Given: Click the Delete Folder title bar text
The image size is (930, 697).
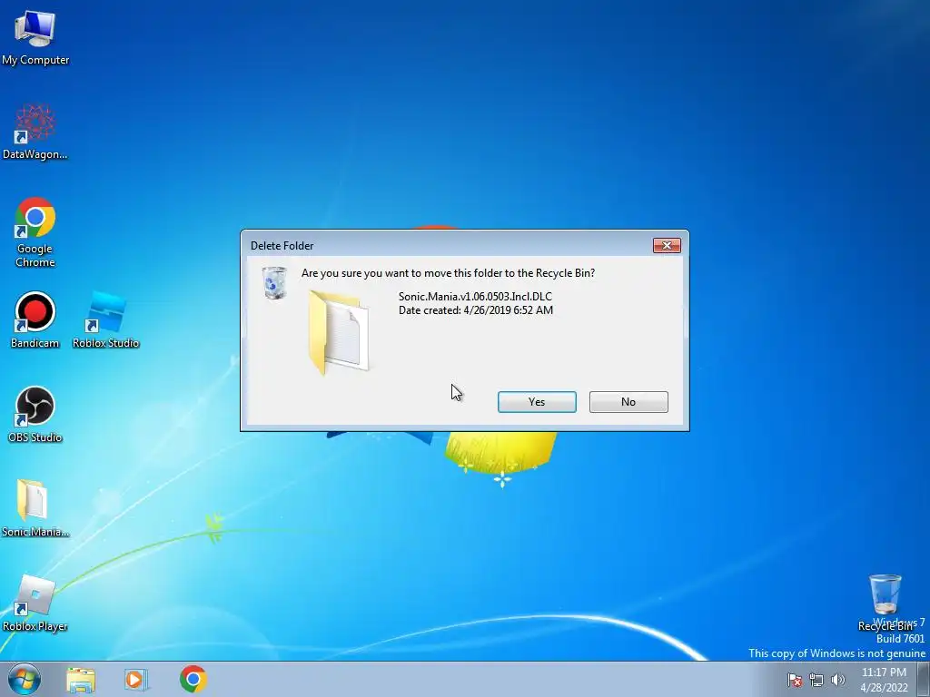Looking at the screenshot, I should pos(282,245).
